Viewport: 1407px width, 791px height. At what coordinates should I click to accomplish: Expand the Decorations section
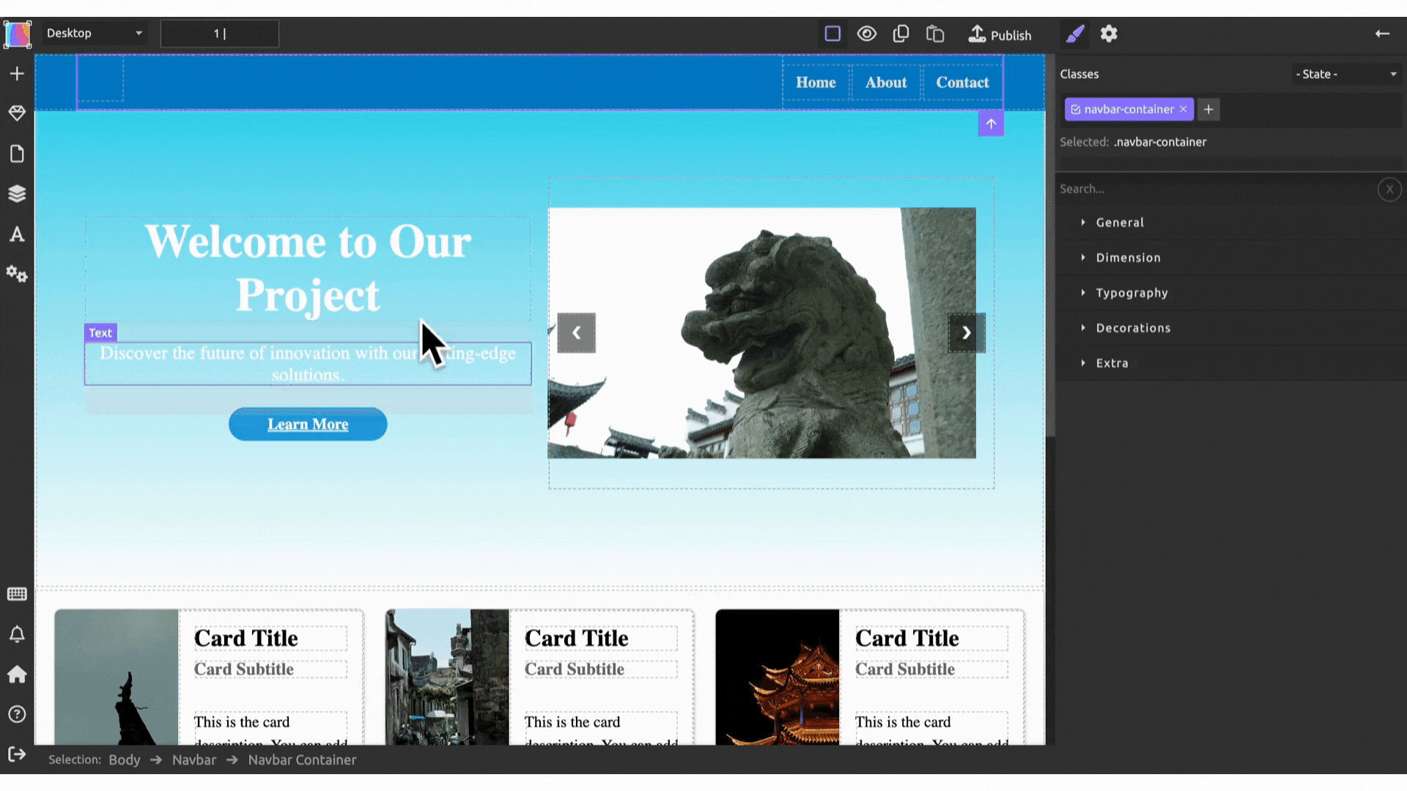(1133, 328)
